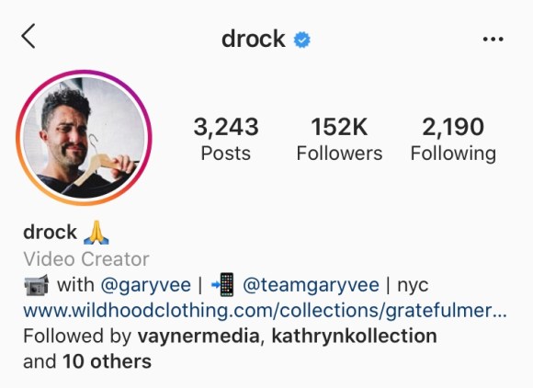Tap the Followed by text
This screenshot has height=388, width=533.
click(77, 337)
